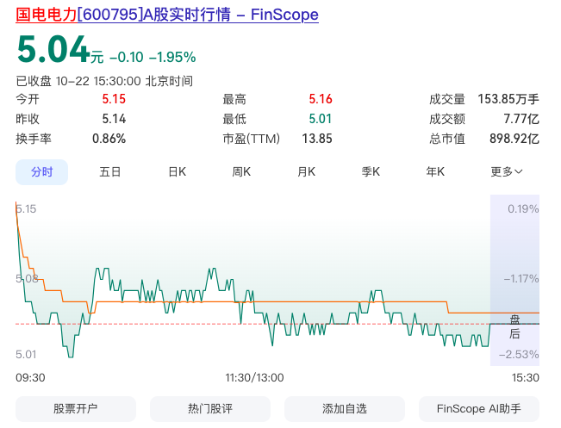Switch to the 五日 chart tab

(109, 172)
